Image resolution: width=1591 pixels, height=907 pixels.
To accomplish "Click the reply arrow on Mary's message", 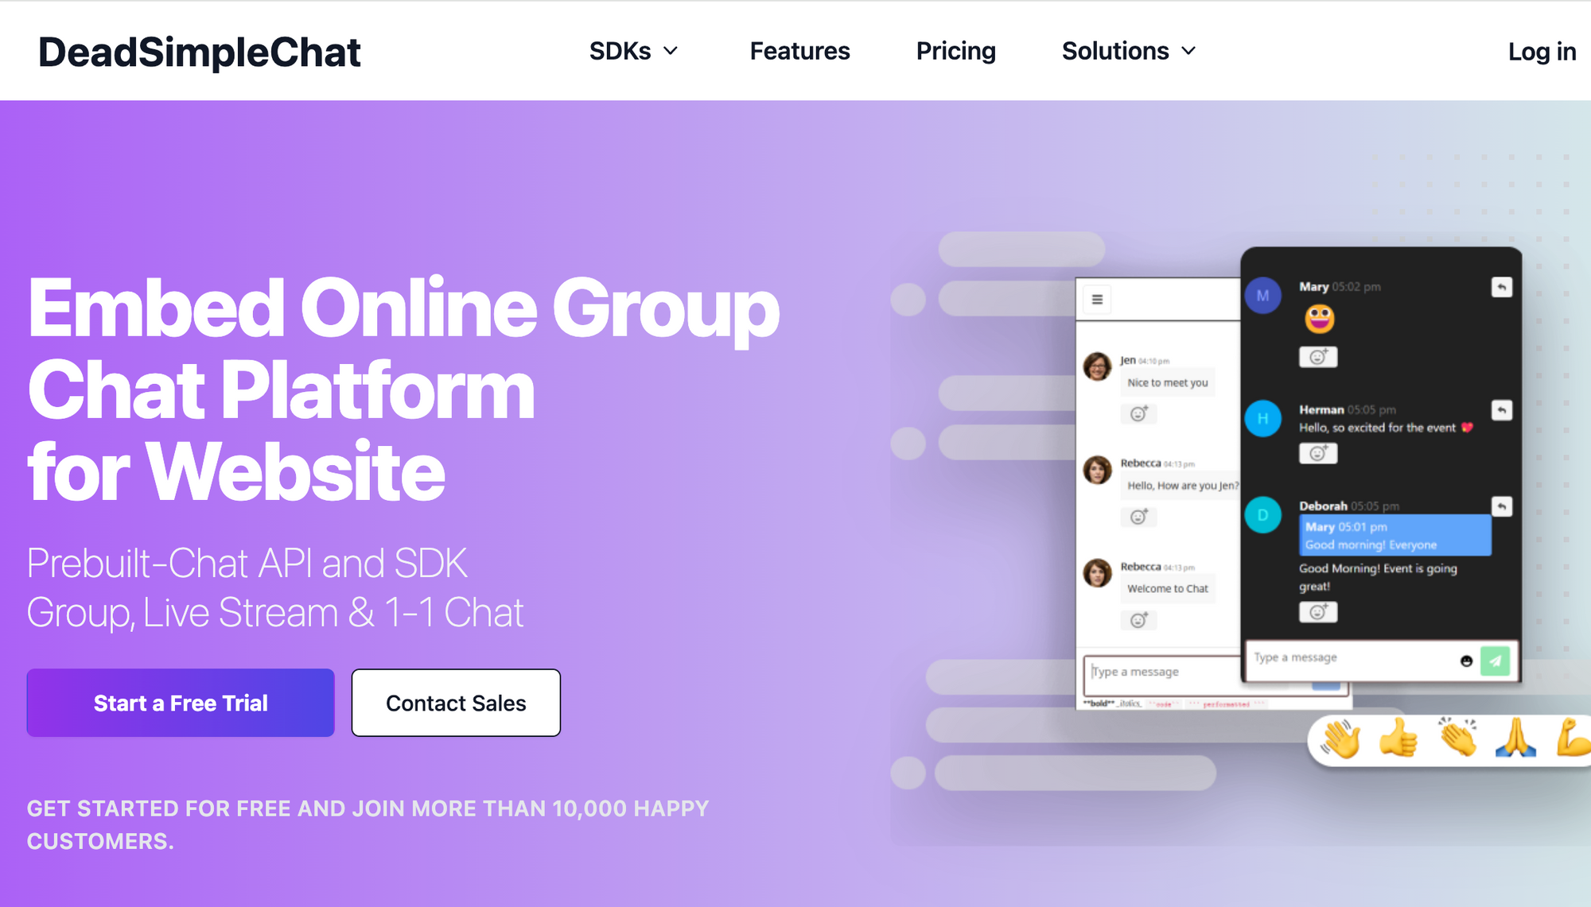I will coord(1501,287).
